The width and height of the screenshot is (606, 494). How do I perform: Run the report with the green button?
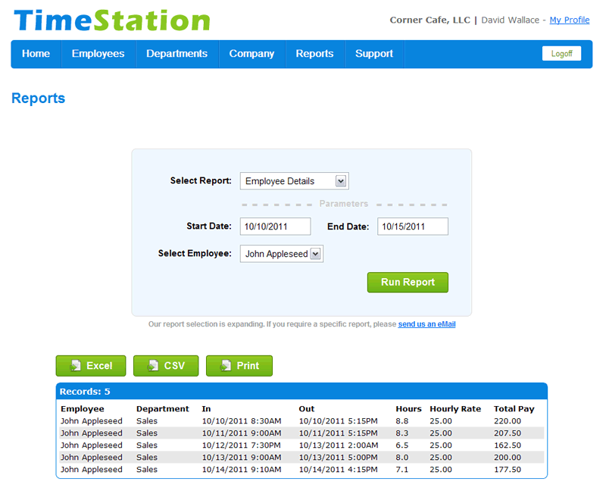point(408,282)
